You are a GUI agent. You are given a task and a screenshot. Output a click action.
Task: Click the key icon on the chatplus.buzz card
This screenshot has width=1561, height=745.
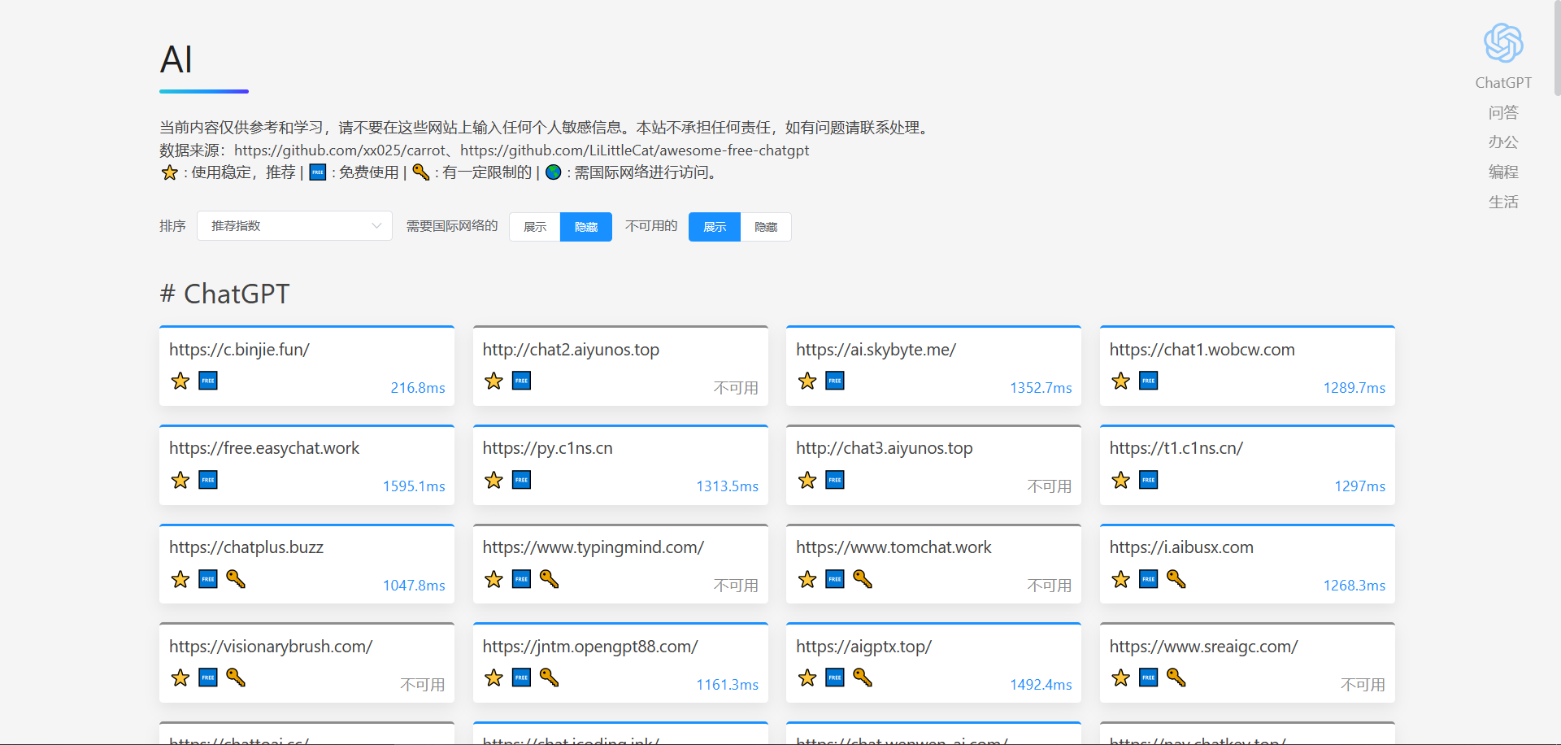click(x=236, y=579)
